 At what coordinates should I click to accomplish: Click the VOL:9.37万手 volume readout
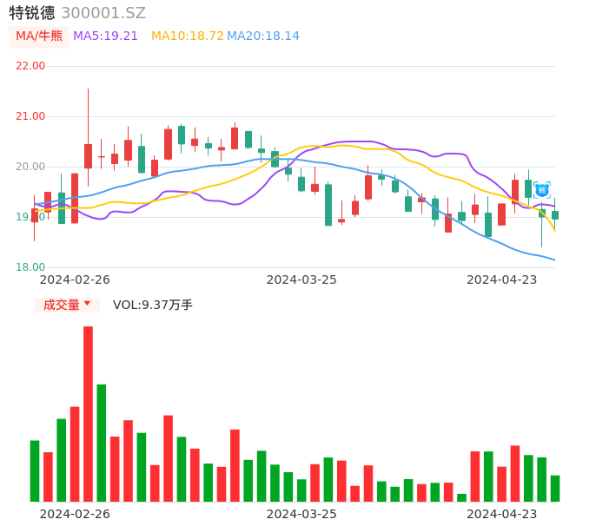[153, 305]
